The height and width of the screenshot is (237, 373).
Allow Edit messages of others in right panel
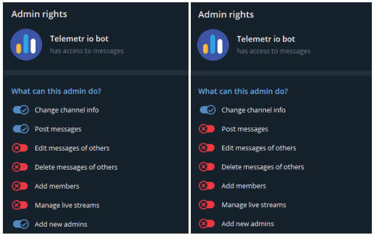click(x=207, y=148)
